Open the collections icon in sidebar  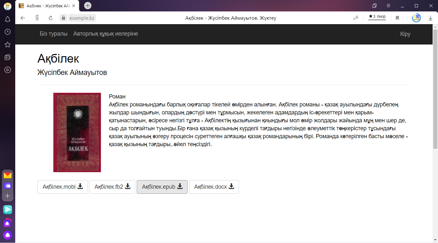tap(8, 57)
